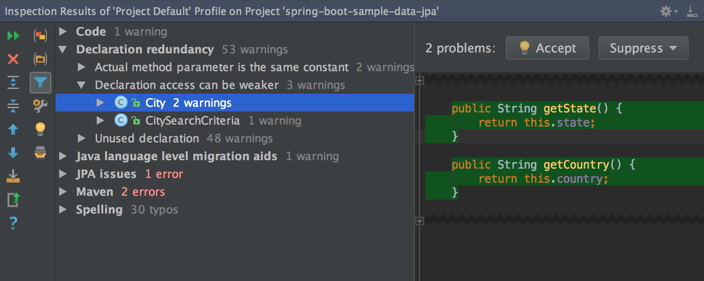
Task: Toggle the funnel filter button
Action: coord(41,83)
